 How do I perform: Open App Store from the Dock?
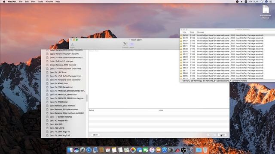click(165, 150)
